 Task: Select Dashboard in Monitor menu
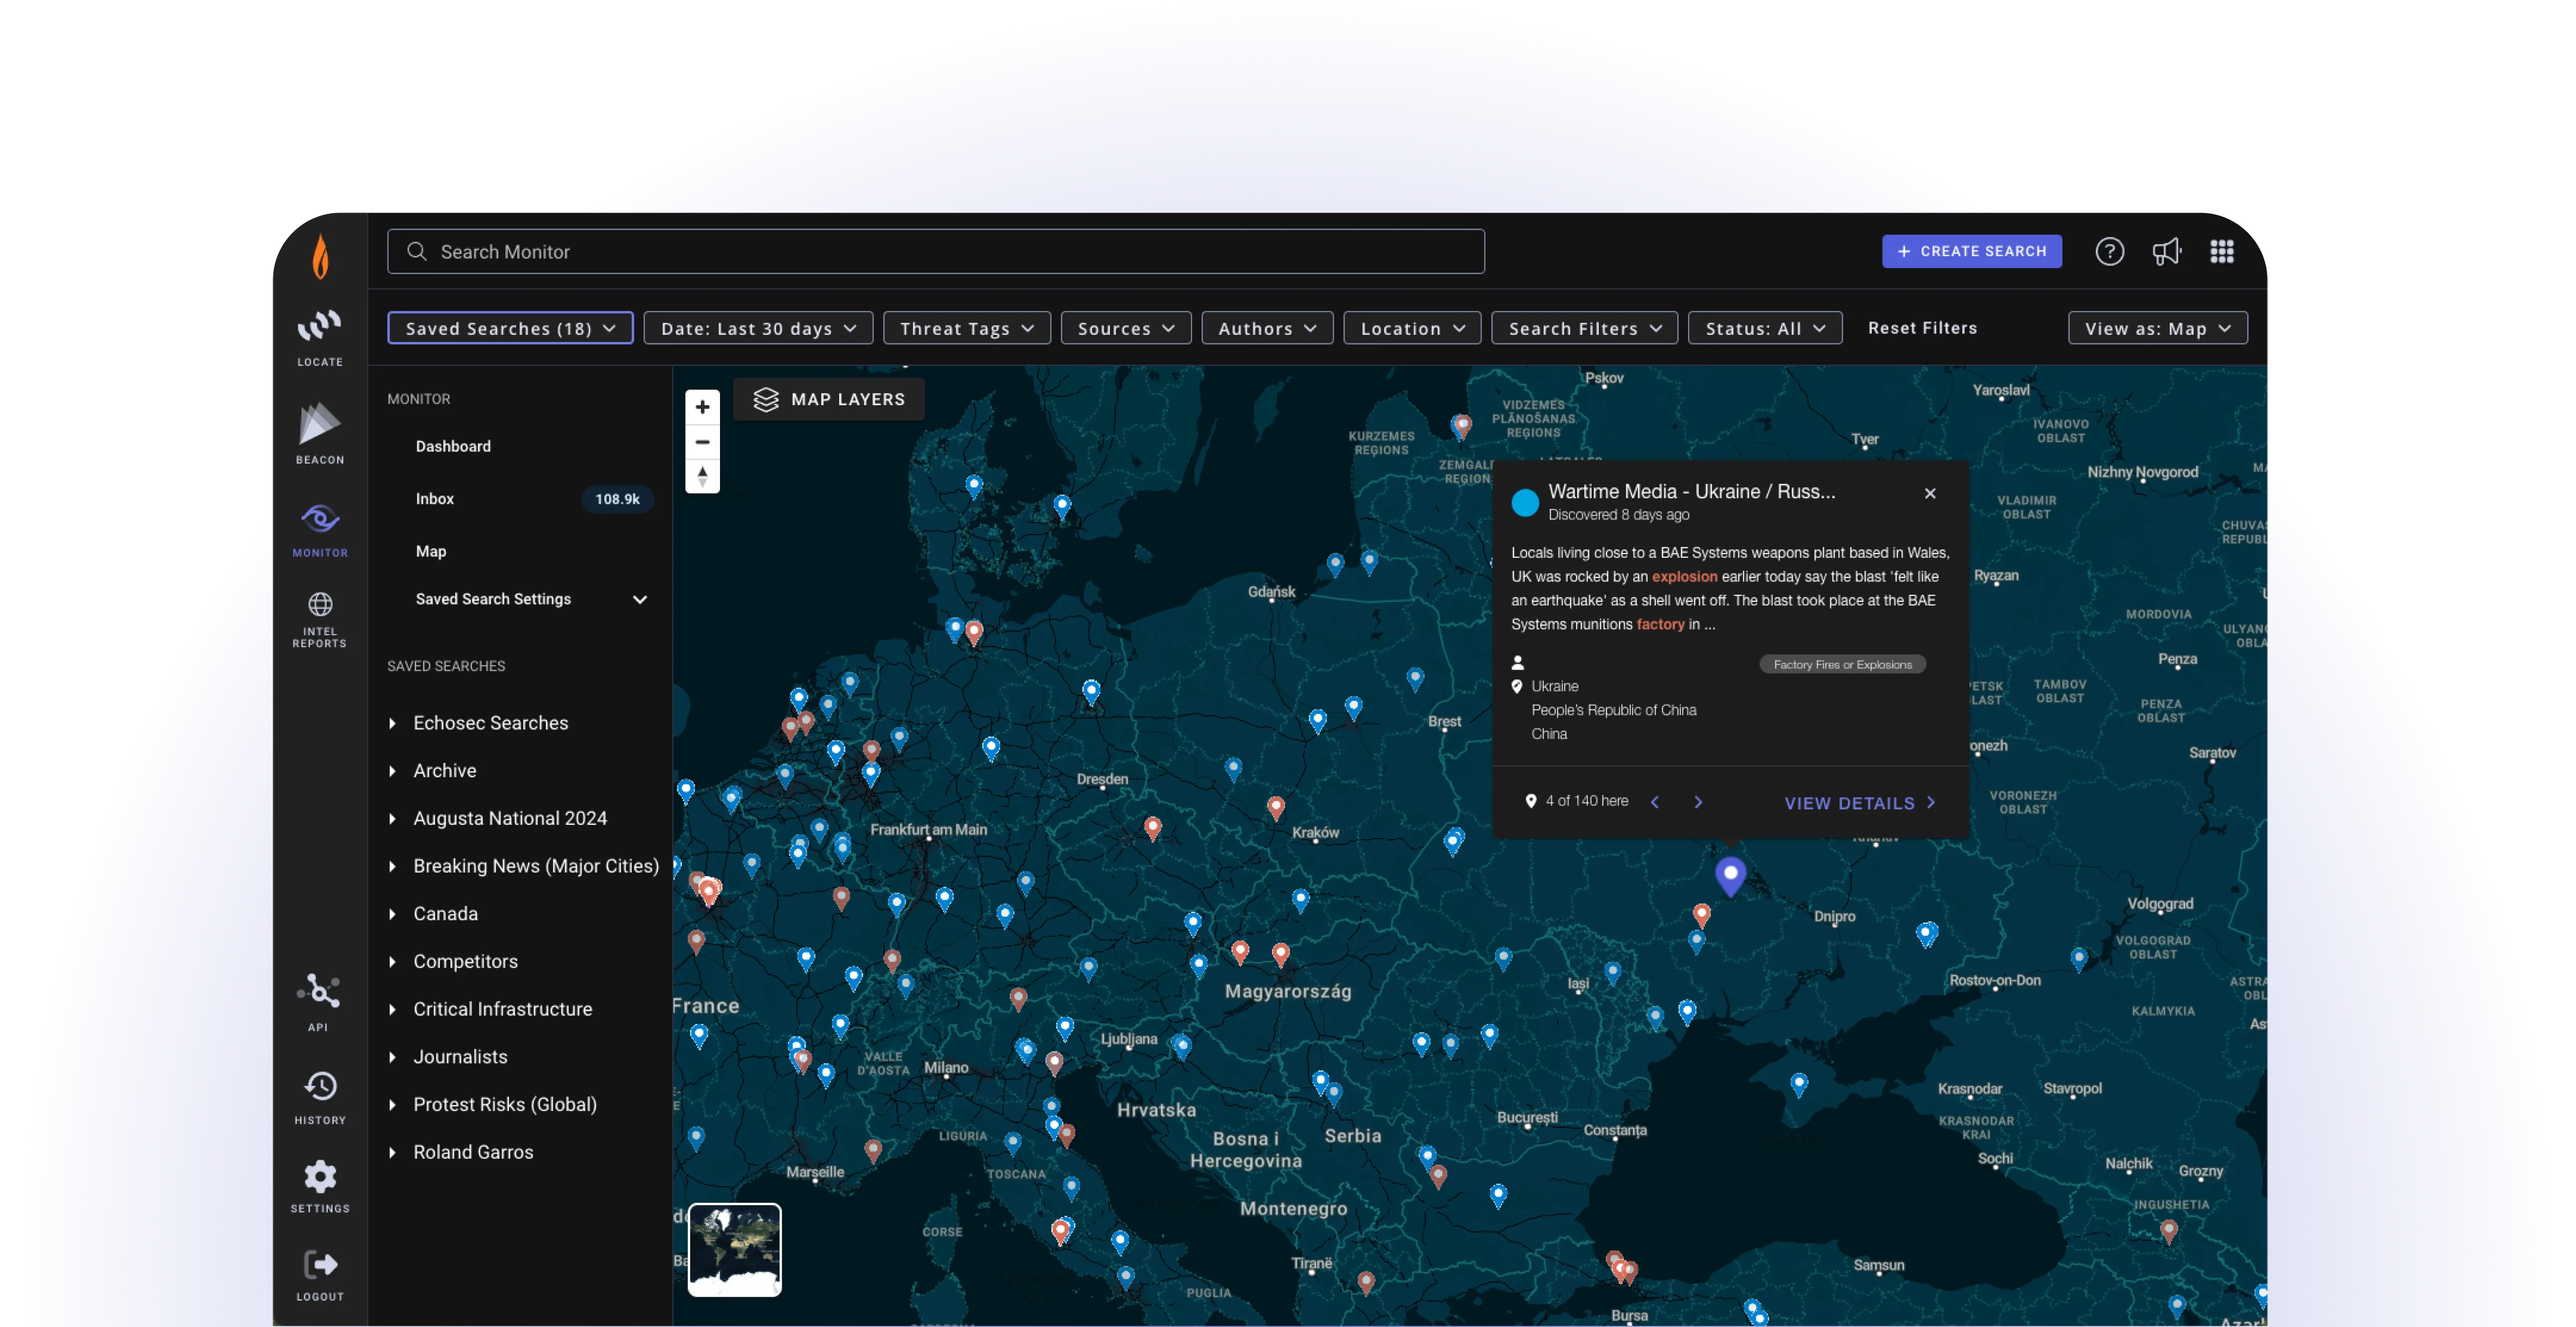[453, 446]
